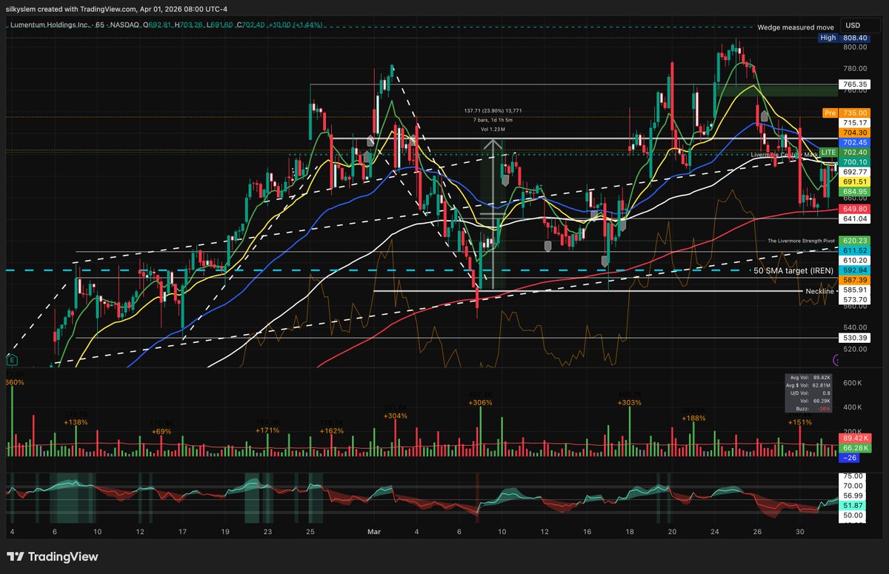The width and height of the screenshot is (889, 574).
Task: Click the green 684.95 price label
Action: click(854, 190)
